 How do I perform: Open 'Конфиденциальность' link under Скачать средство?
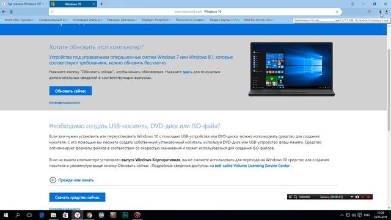pyautogui.click(x=65, y=209)
